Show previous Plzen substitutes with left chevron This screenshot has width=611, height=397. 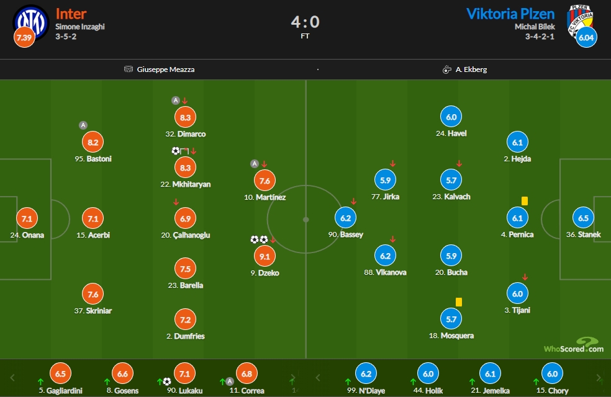click(x=318, y=378)
